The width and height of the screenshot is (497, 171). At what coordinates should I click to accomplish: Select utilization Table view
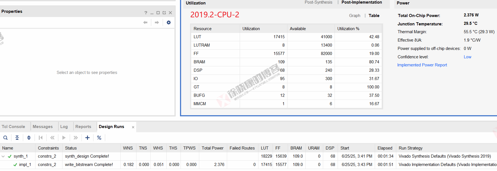(374, 16)
